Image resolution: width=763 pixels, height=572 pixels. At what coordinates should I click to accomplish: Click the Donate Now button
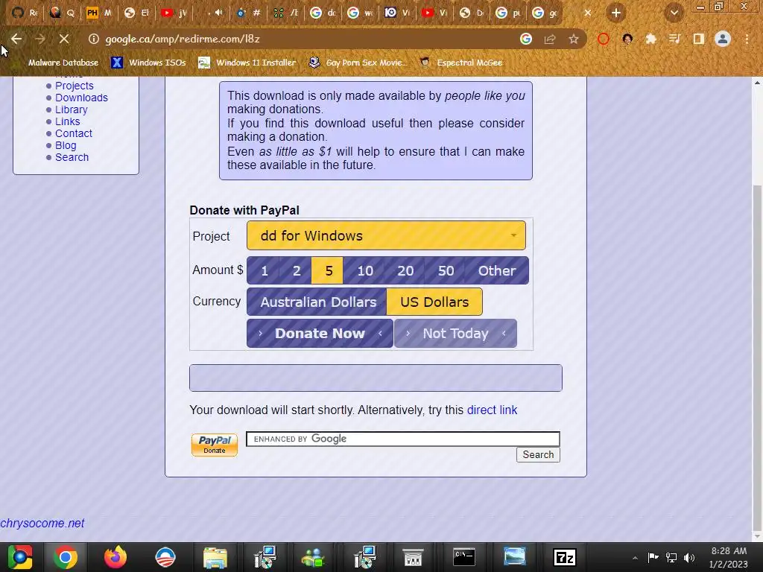pos(320,333)
